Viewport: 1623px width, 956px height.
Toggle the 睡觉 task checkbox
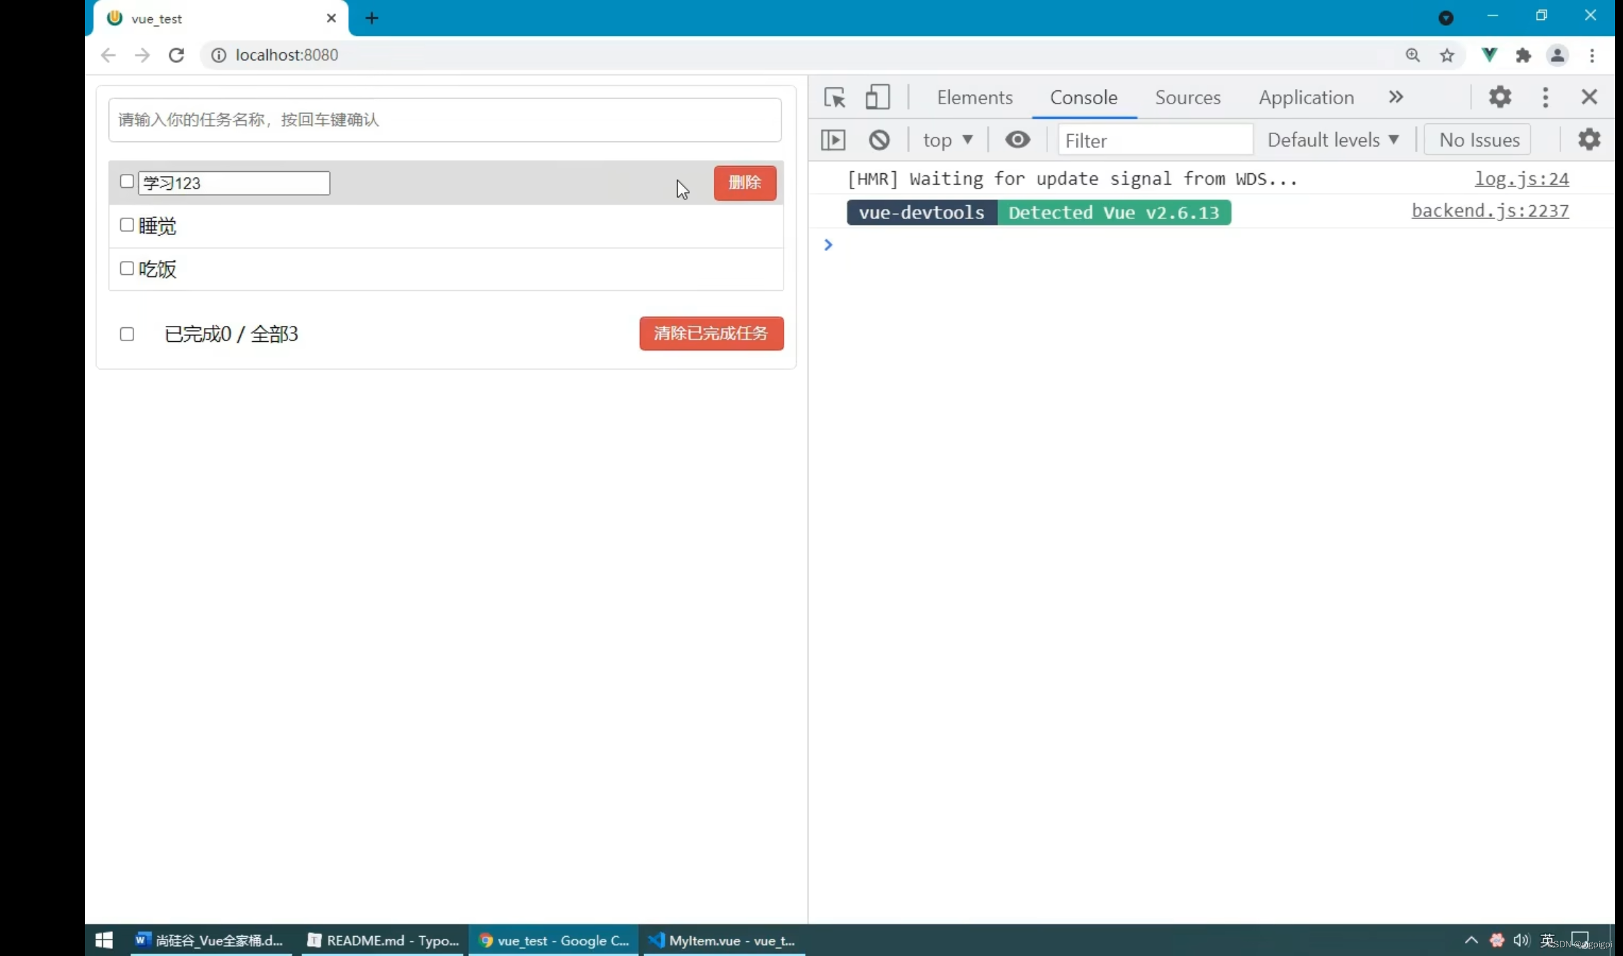click(126, 224)
